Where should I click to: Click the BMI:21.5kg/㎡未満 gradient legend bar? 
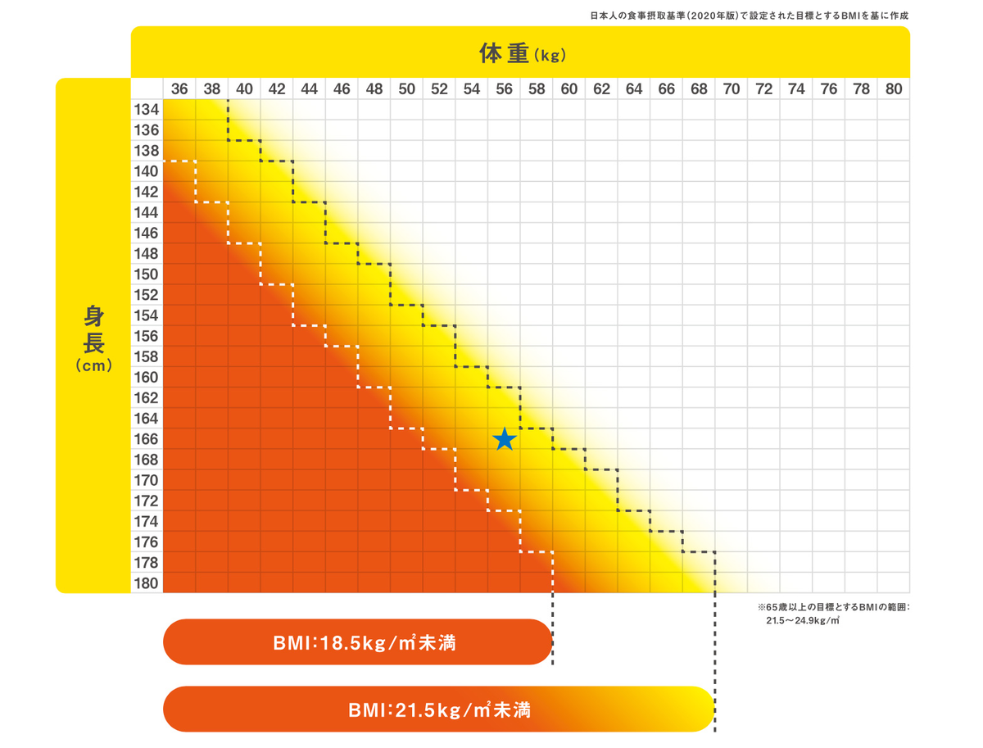[439, 709]
